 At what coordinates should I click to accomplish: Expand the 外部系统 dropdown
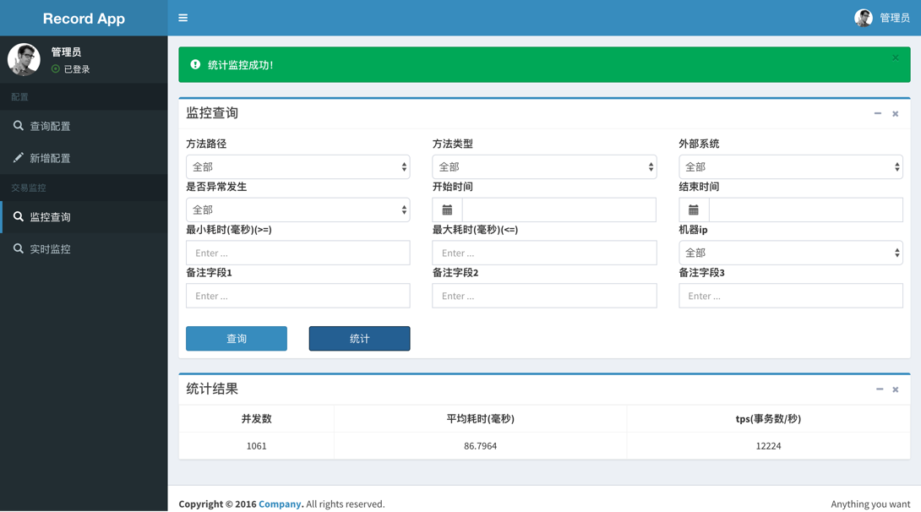(x=791, y=166)
